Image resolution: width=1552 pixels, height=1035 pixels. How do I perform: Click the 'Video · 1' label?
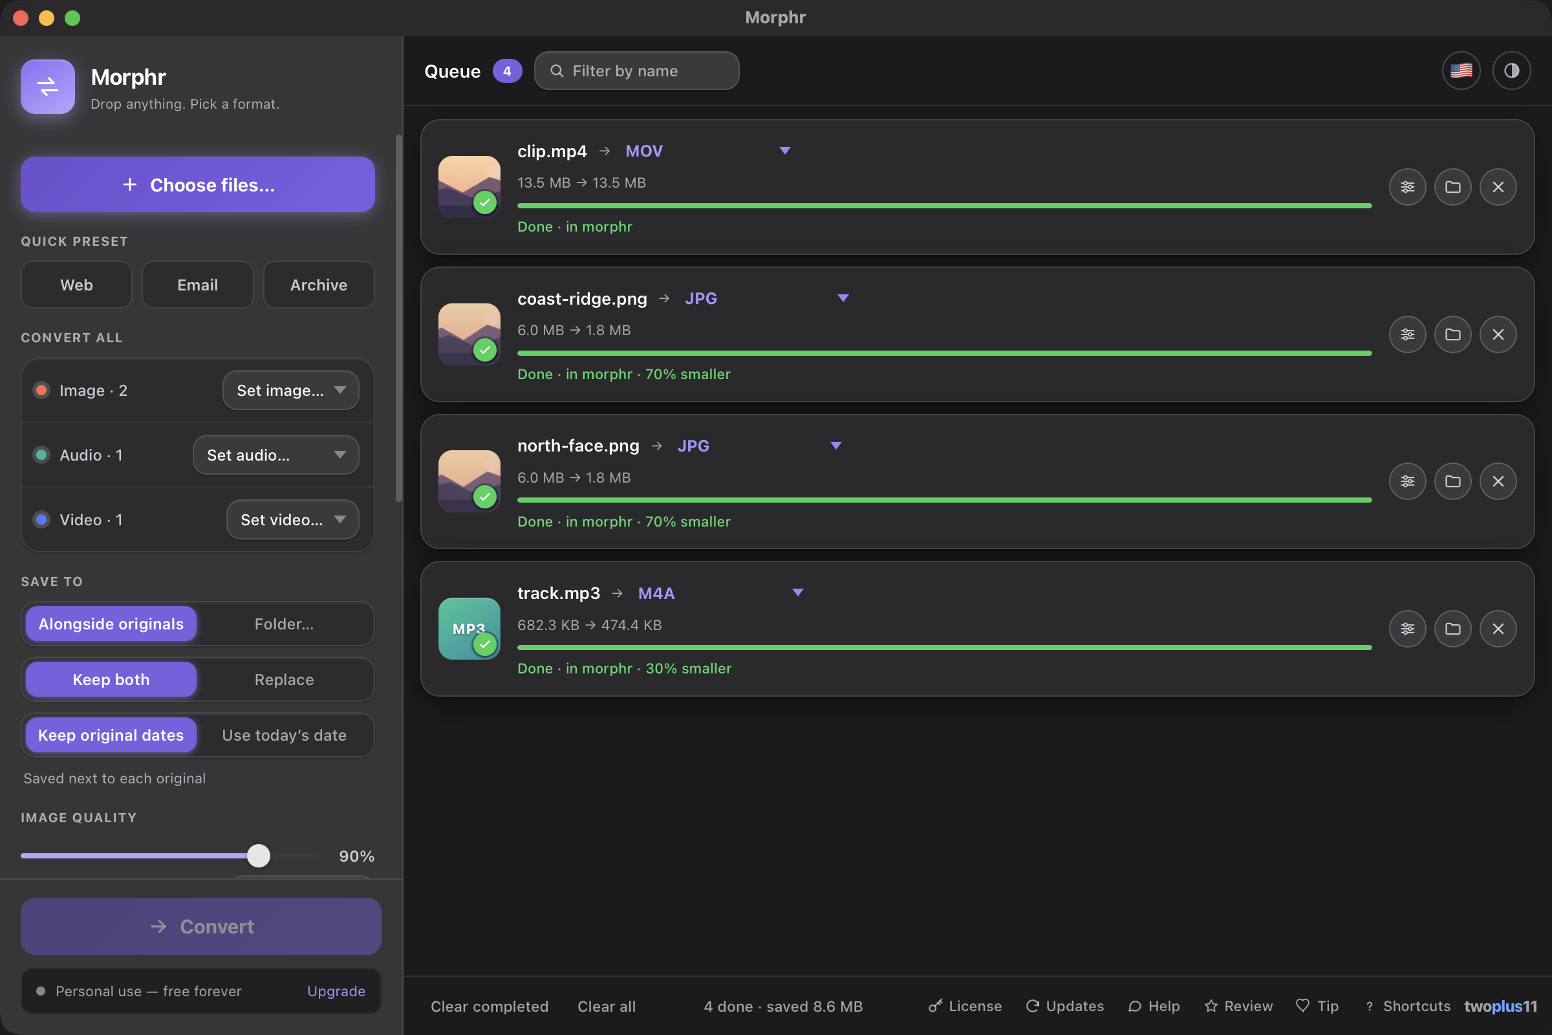(91, 519)
